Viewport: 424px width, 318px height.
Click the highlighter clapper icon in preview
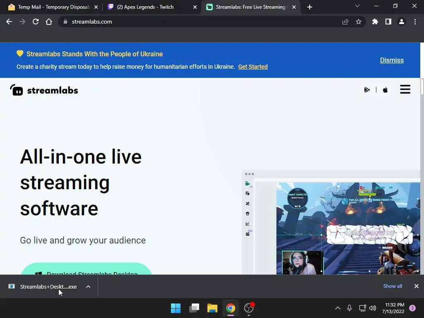[248, 234]
